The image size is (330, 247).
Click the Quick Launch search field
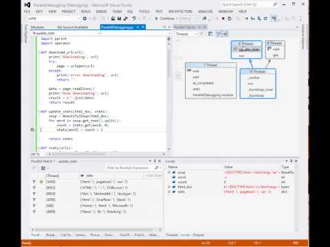(246, 4)
